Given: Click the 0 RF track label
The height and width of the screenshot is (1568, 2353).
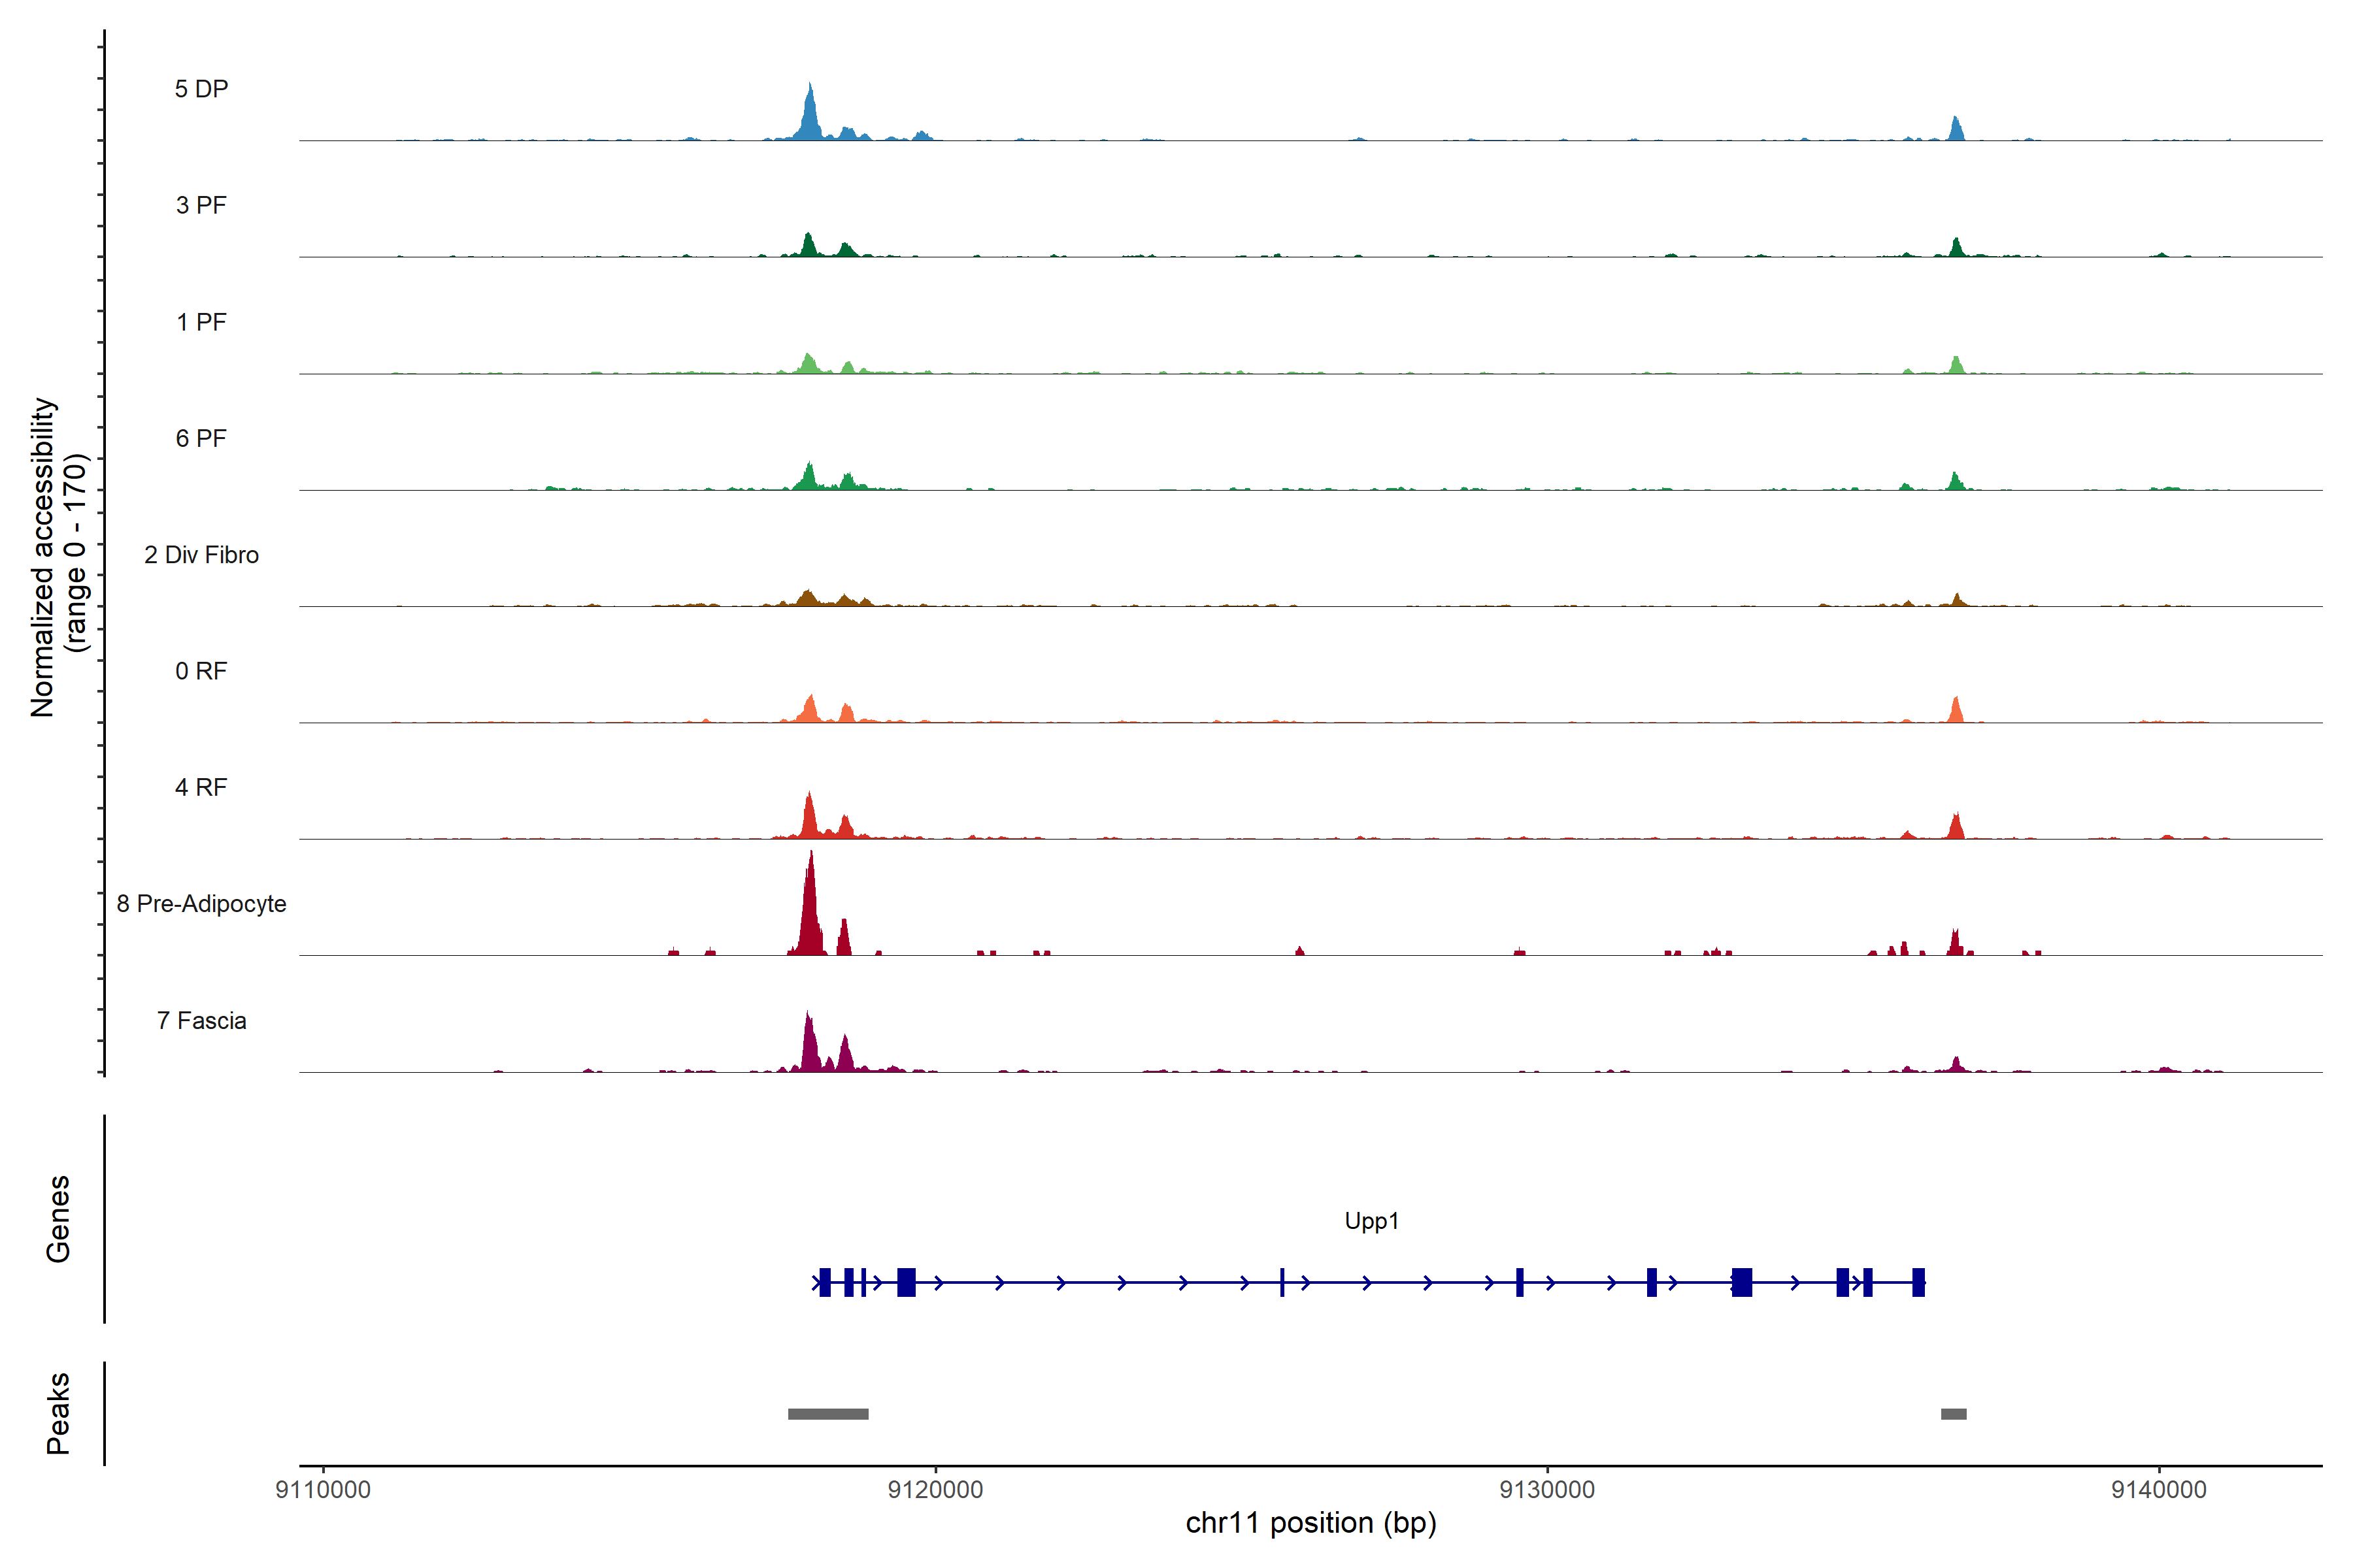Looking at the screenshot, I should 201,671.
